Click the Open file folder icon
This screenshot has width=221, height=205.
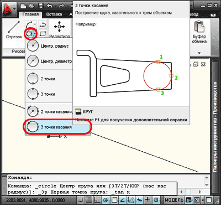(x=33, y=6)
